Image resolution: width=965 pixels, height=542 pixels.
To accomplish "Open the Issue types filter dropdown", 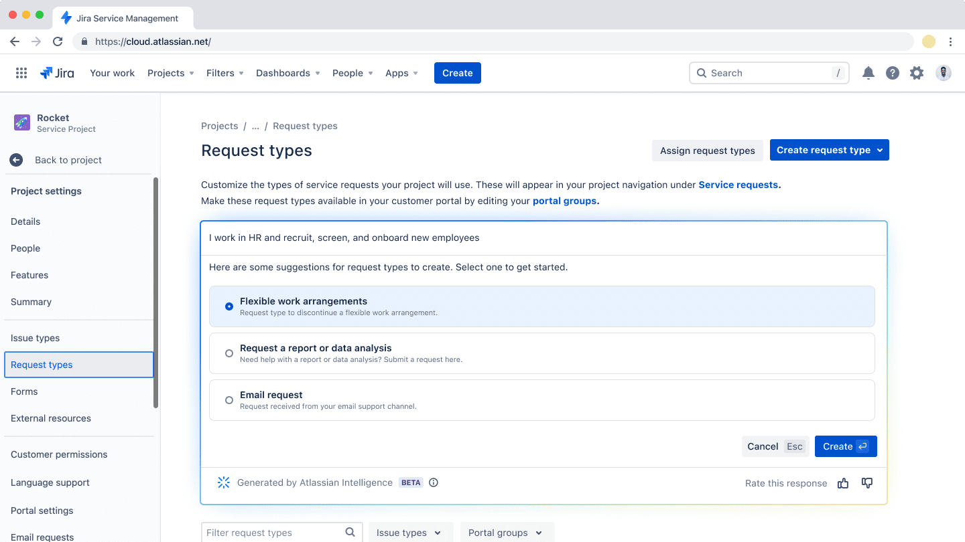I will pos(410,532).
